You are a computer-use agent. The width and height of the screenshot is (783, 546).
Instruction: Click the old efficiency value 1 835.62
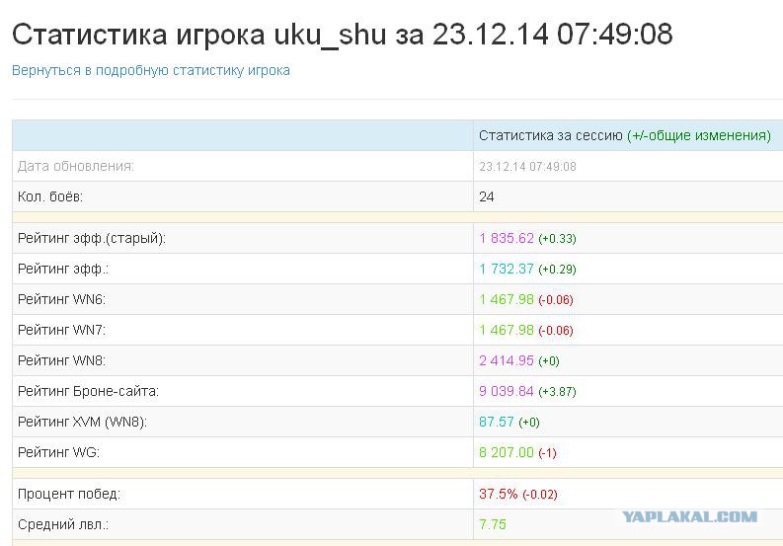(507, 238)
